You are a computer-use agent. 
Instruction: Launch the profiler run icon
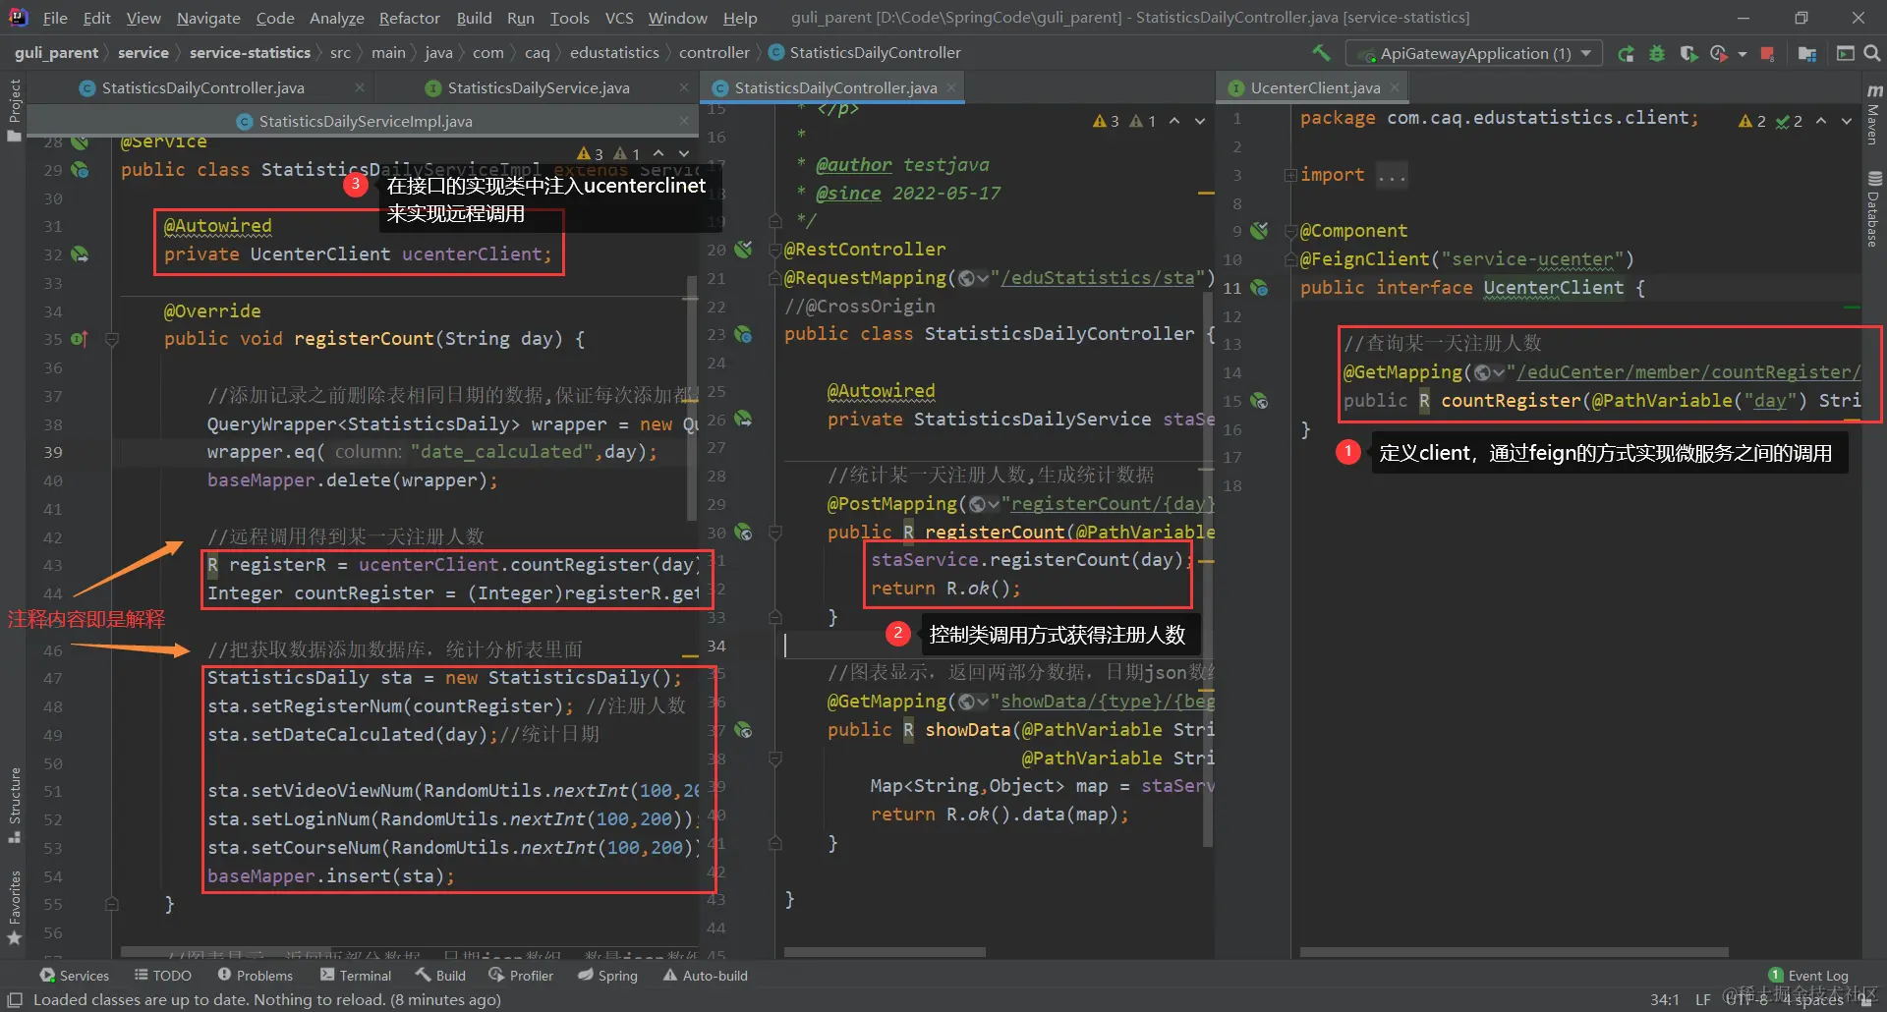pos(1719,53)
